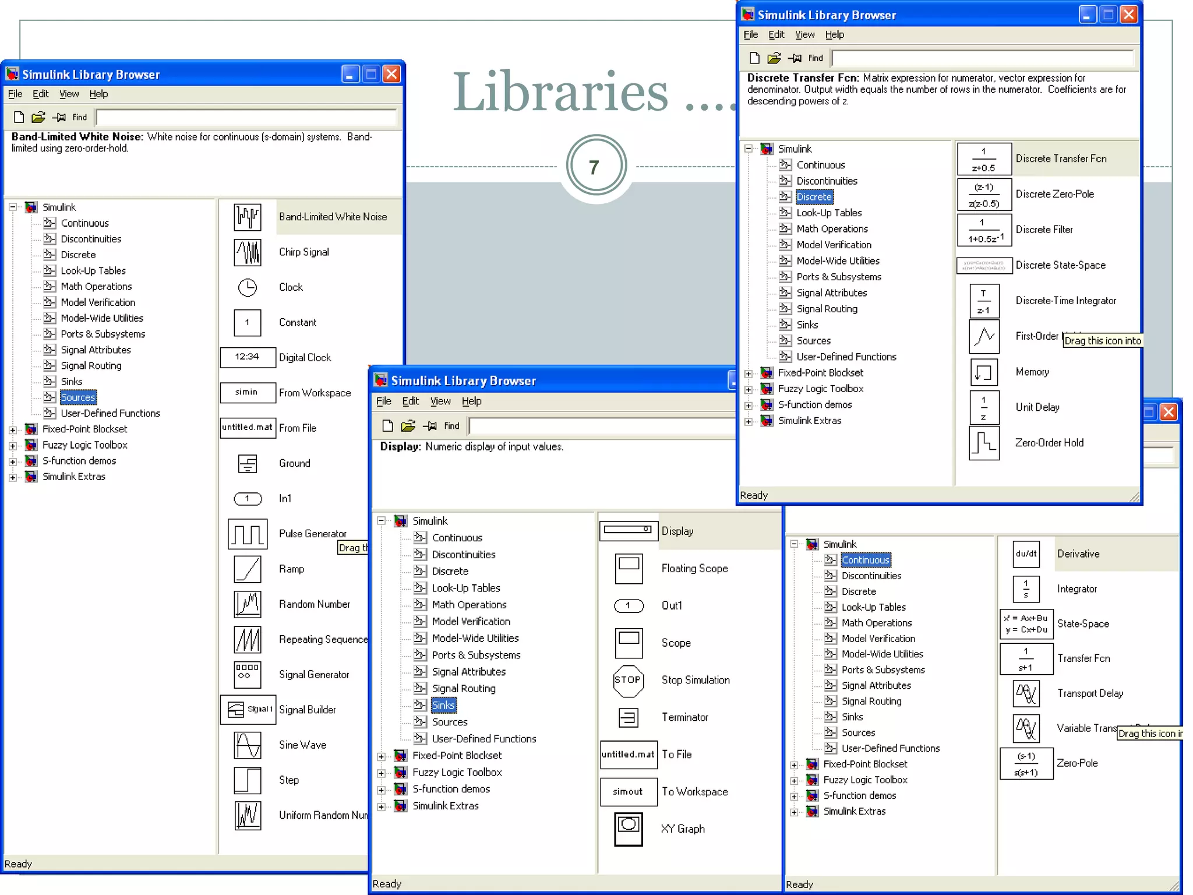Image resolution: width=1193 pixels, height=895 pixels.
Task: Expand Simulink Extras in the Discrete browser
Action: 749,421
